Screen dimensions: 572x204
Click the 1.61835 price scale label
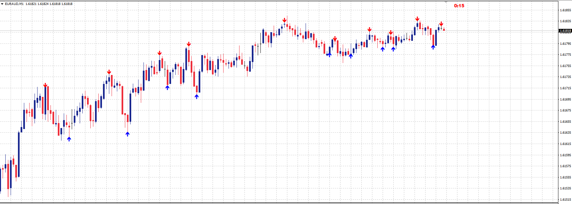tap(565, 21)
